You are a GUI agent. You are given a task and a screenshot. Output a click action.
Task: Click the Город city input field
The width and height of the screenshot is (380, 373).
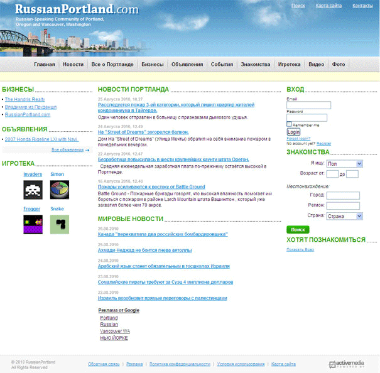point(343,195)
